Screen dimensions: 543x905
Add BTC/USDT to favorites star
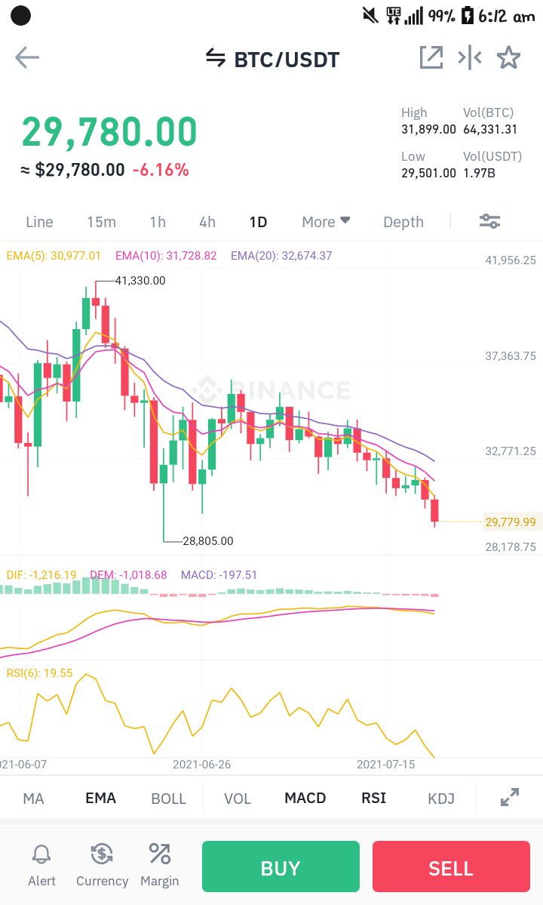click(508, 57)
